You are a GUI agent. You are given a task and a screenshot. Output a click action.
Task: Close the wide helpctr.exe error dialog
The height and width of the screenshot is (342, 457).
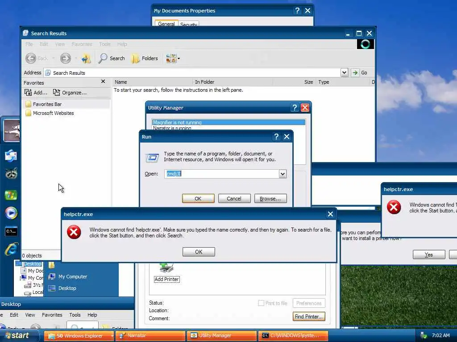330,214
